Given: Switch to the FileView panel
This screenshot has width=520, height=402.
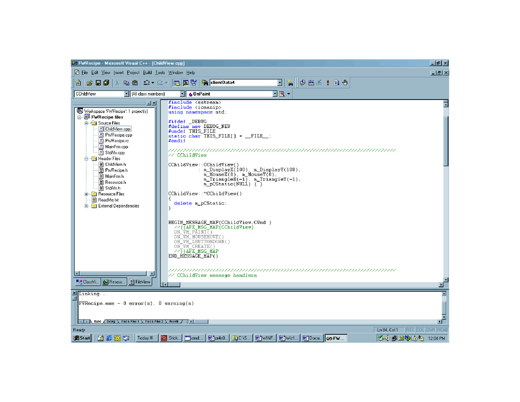Looking at the screenshot, I should click(x=141, y=282).
